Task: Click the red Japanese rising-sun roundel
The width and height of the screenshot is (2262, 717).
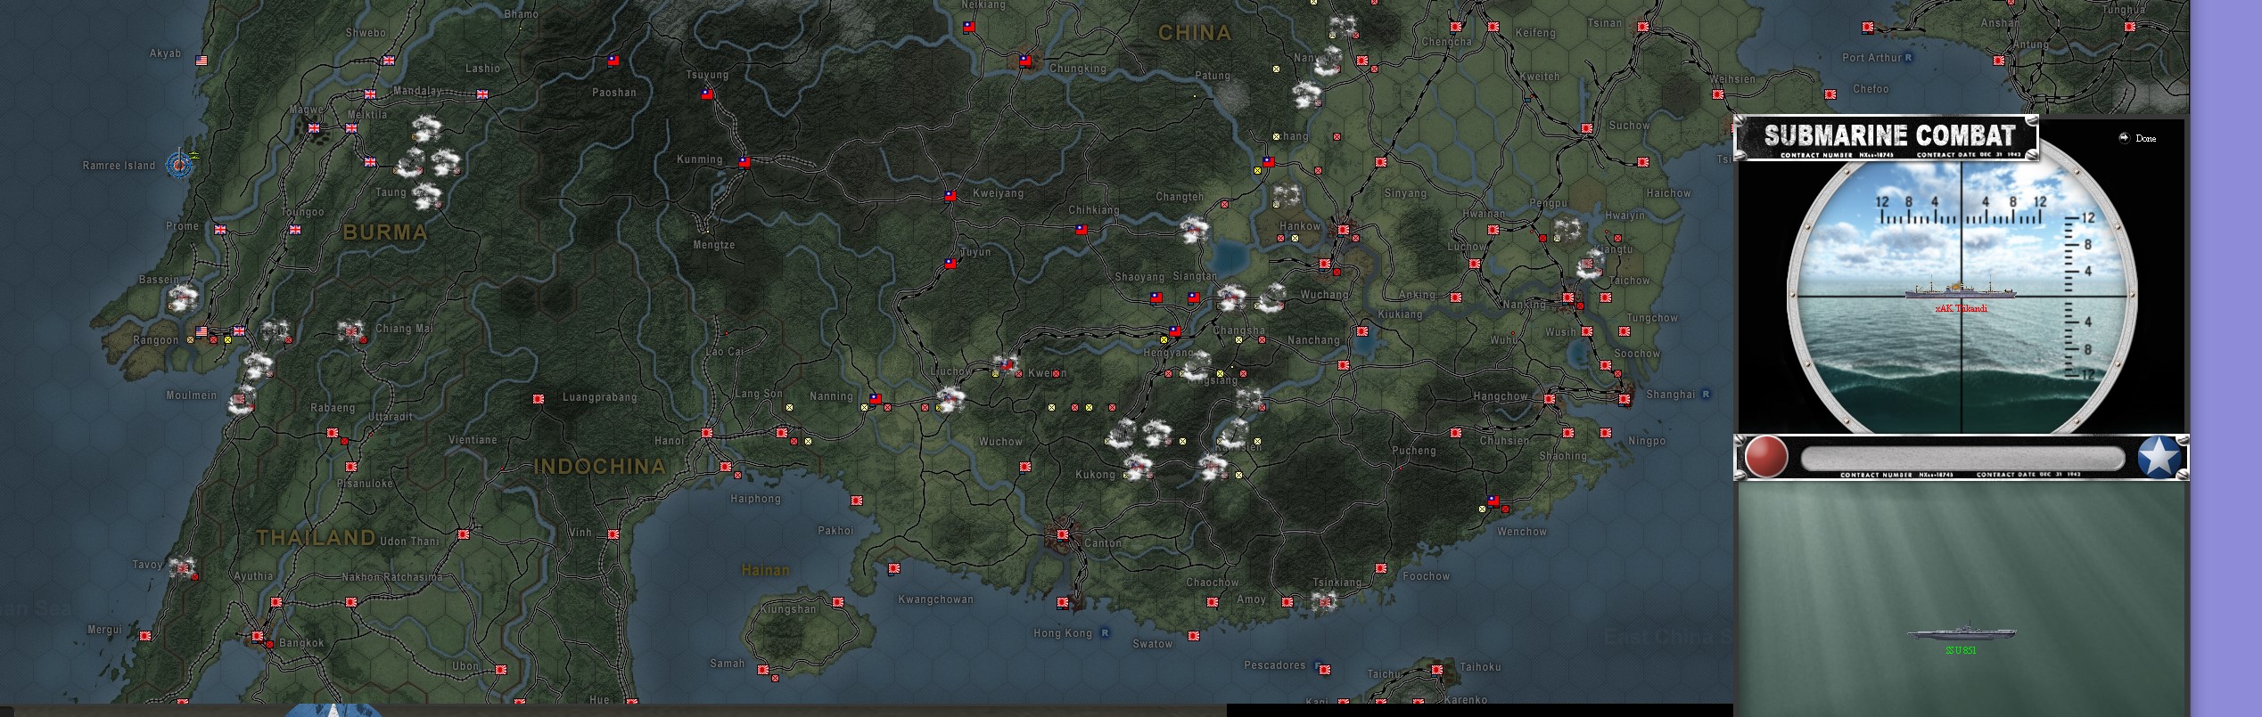Action: pyautogui.click(x=1766, y=457)
